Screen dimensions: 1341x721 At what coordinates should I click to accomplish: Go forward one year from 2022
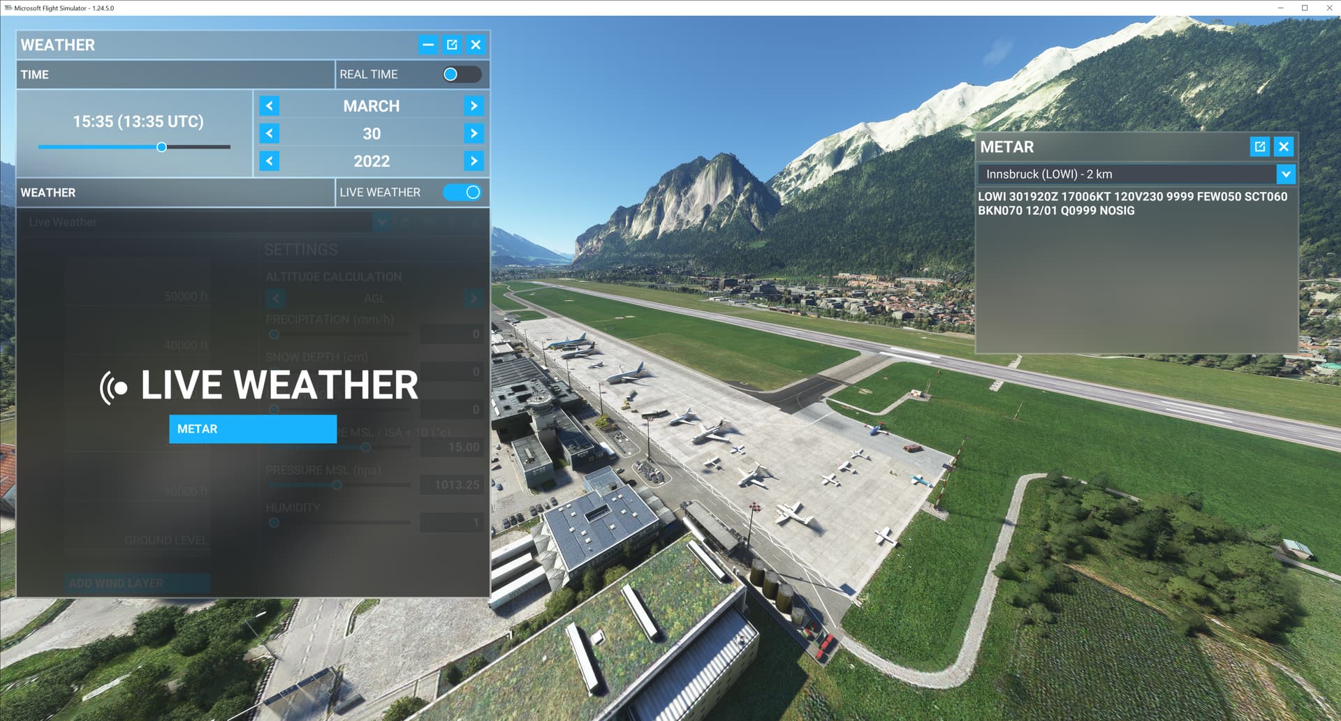point(474,161)
